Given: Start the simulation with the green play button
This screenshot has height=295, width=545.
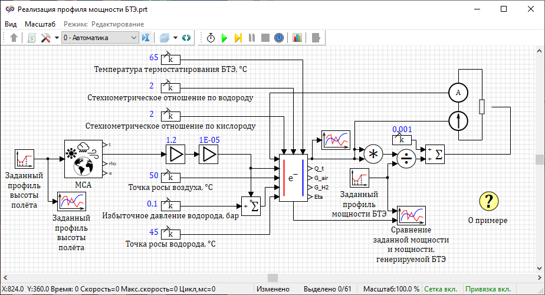Looking at the screenshot, I should click(224, 38).
